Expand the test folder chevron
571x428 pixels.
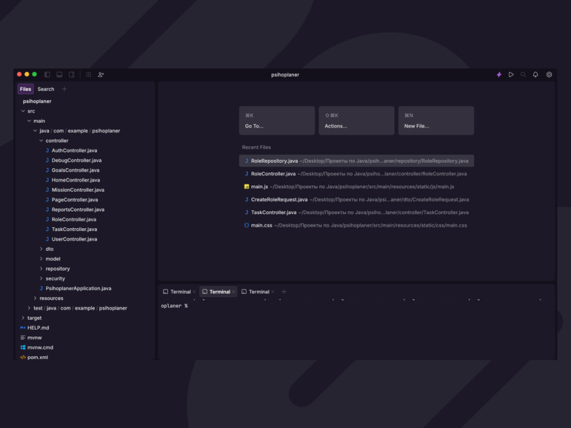29,308
